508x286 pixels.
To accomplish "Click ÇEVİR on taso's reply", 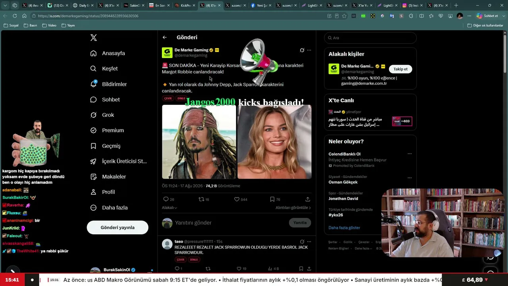I will pos(181,259).
